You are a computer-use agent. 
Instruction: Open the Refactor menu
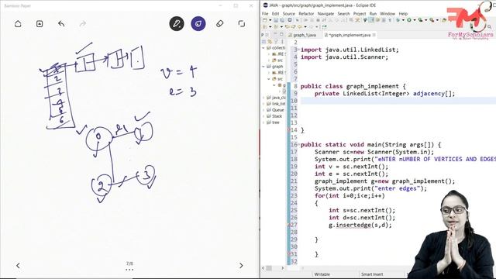(306, 14)
